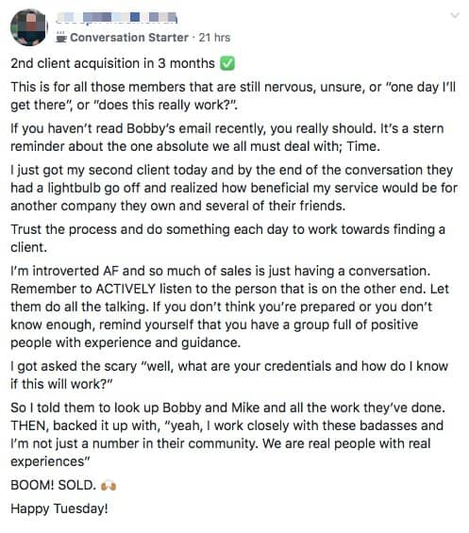
Task: Click the 'I just got my second client' paragraph
Action: tap(234, 188)
